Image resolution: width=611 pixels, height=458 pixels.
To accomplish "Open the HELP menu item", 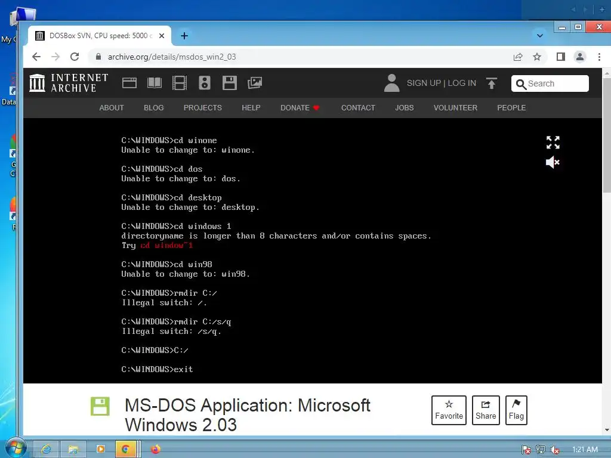I will tap(251, 108).
